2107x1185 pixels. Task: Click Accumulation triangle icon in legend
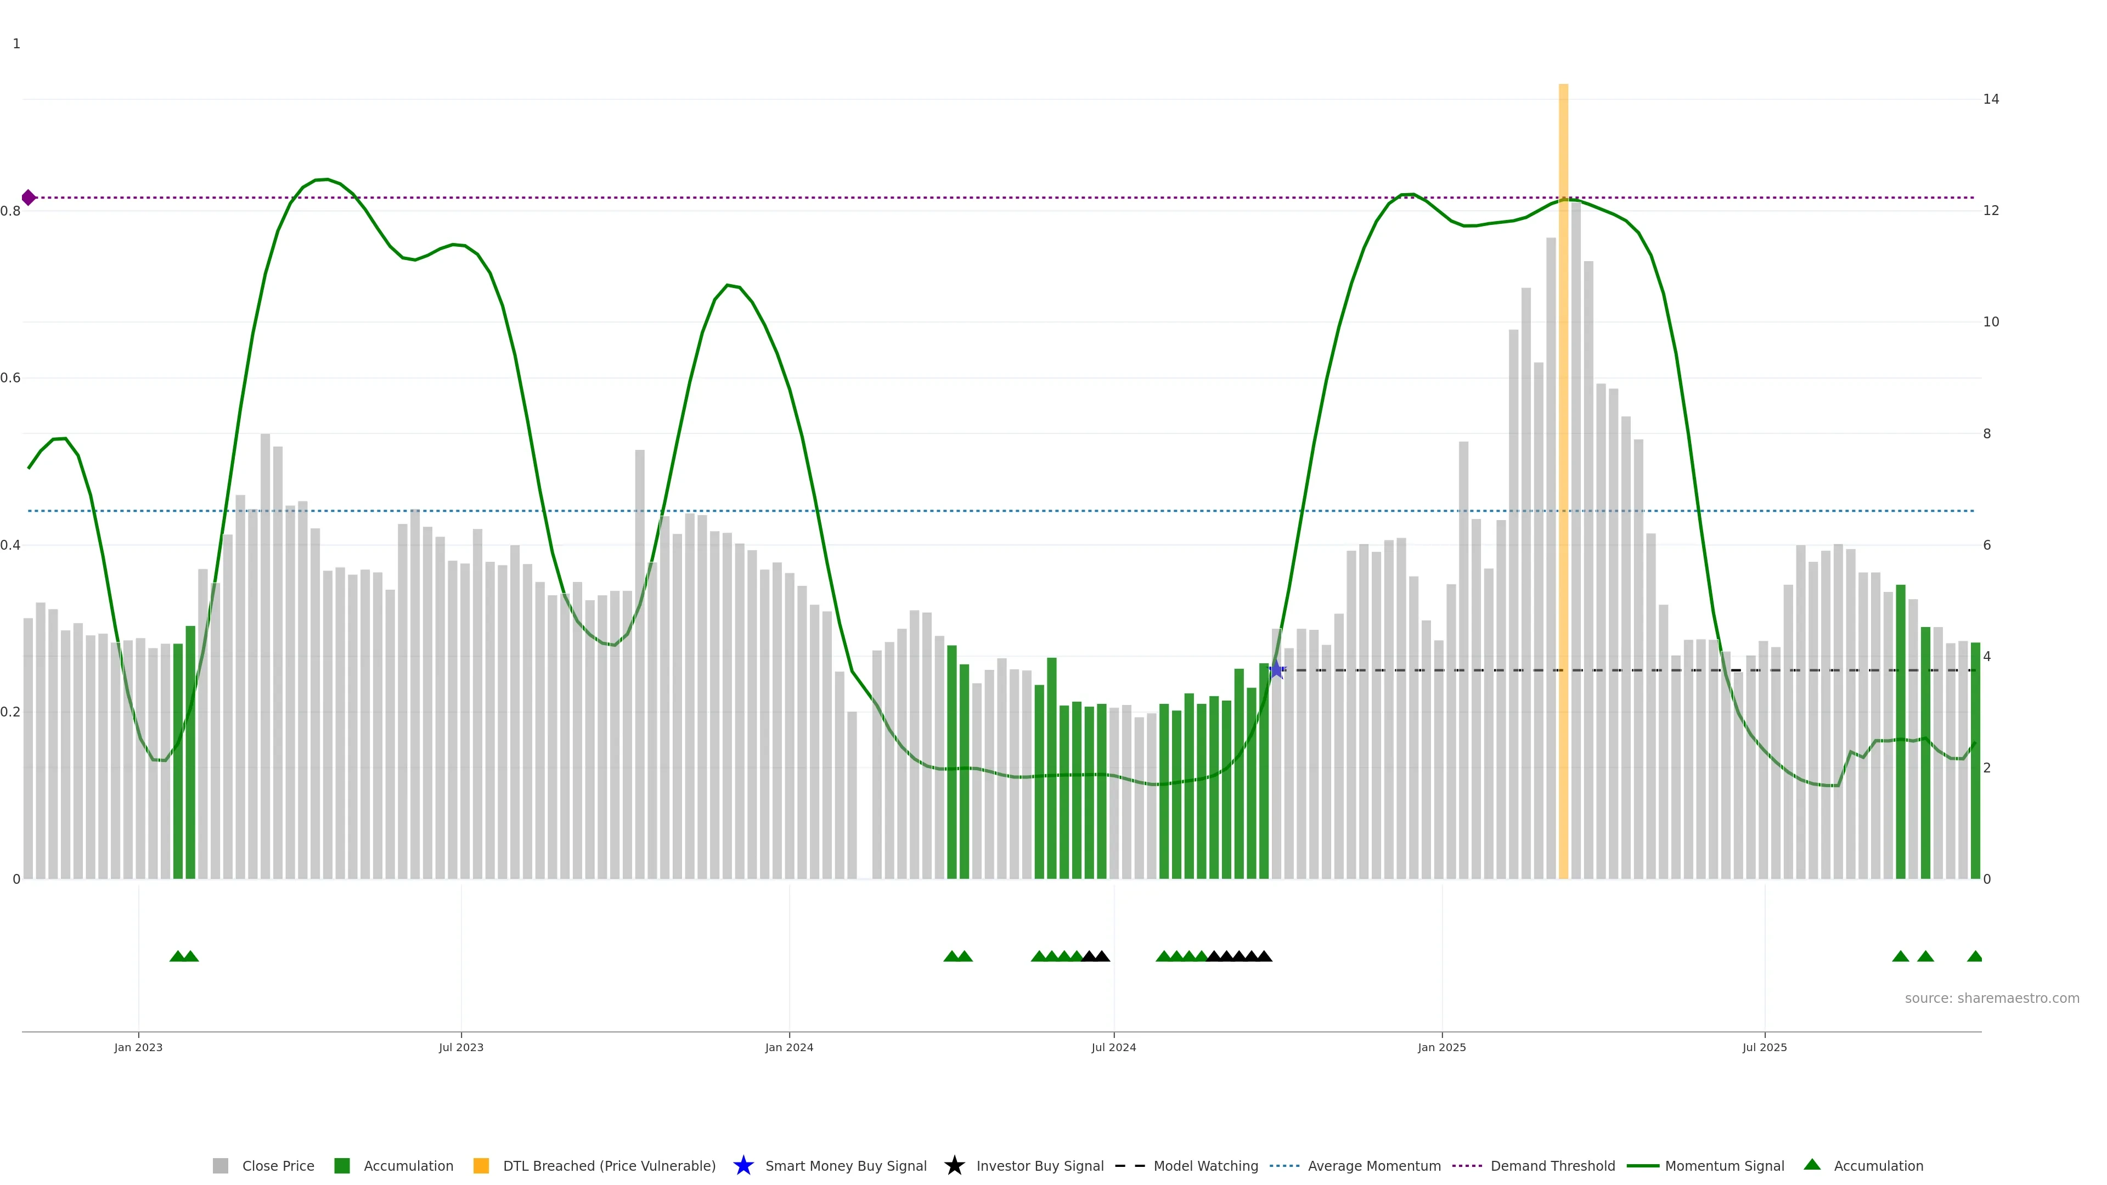click(1812, 1165)
